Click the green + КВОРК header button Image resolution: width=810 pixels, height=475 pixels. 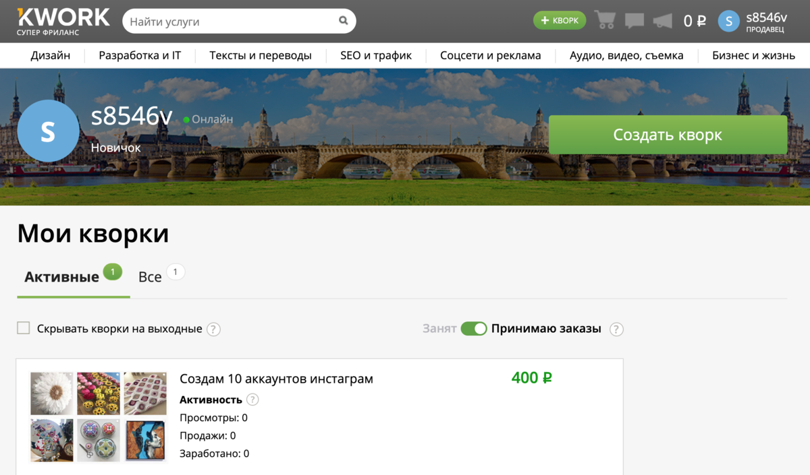click(x=559, y=20)
